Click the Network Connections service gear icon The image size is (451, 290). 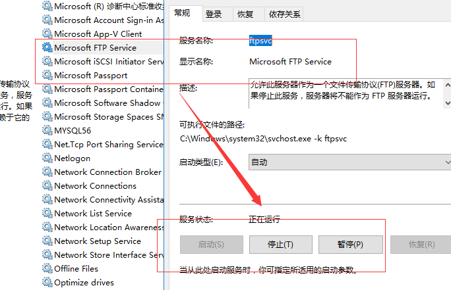tap(47, 185)
